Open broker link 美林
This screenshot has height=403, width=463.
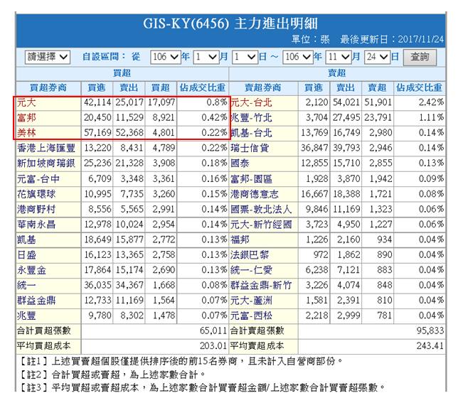tap(26, 133)
